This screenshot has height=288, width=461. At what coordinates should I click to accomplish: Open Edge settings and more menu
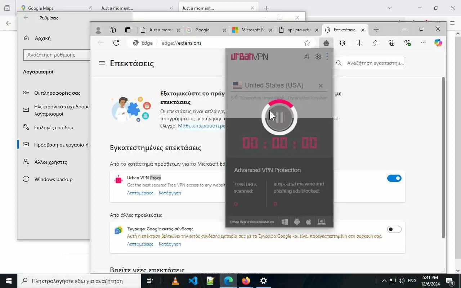point(423,43)
